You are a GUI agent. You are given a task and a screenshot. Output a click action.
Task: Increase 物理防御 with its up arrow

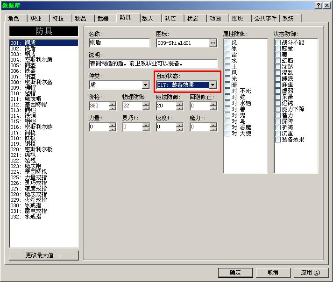click(x=146, y=104)
